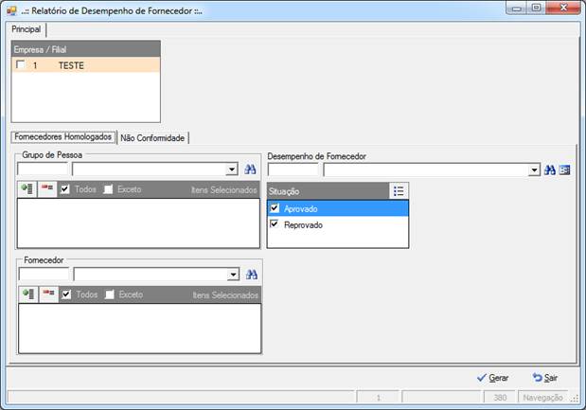Viewport: 586px width, 410px height.
Task: Click the Navegação status bar entry
Action: (542, 398)
